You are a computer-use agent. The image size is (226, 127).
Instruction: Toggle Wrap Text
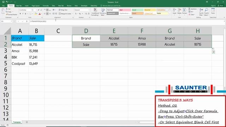coord(63,10)
